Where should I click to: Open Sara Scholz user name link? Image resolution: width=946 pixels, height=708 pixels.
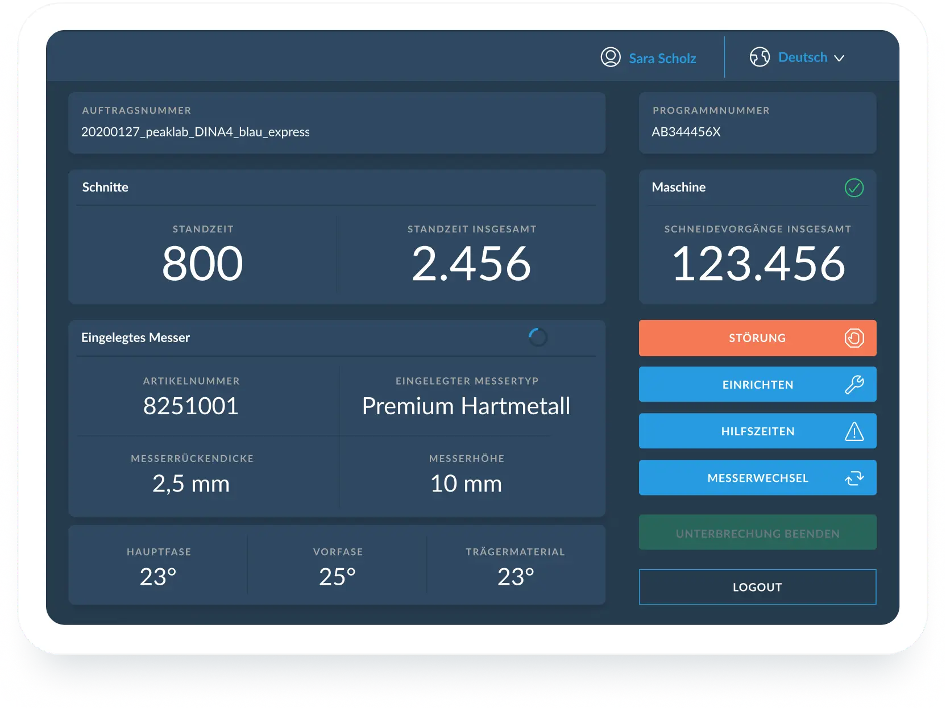click(x=662, y=59)
